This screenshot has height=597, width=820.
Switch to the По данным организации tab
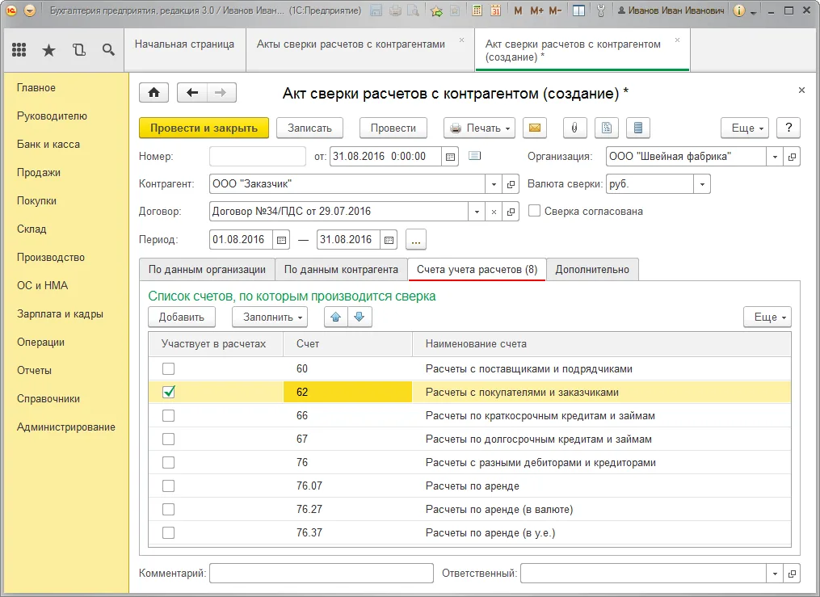click(207, 269)
